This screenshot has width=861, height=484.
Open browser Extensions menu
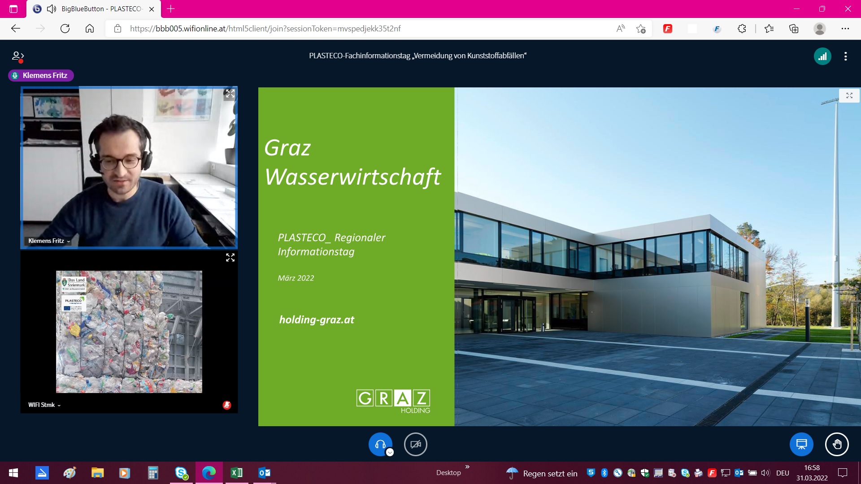pyautogui.click(x=742, y=29)
